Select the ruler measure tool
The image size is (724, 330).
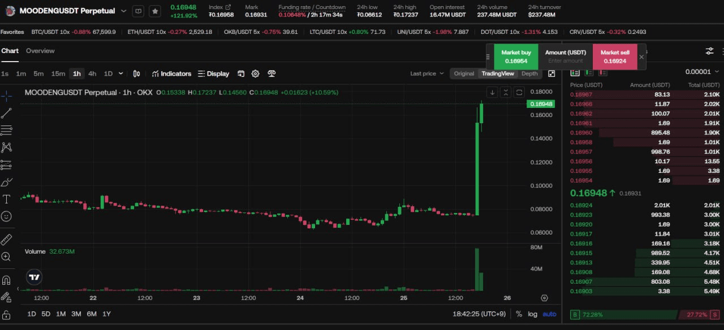[6, 239]
